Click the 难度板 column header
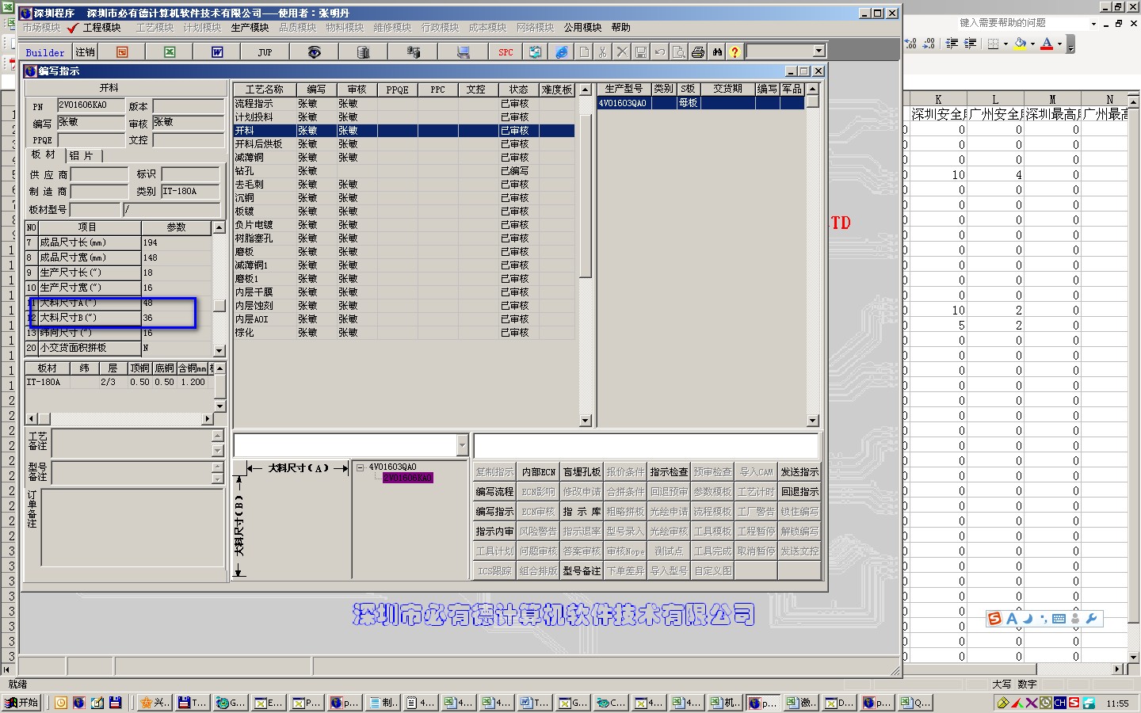Image resolution: width=1141 pixels, height=713 pixels. [x=557, y=90]
